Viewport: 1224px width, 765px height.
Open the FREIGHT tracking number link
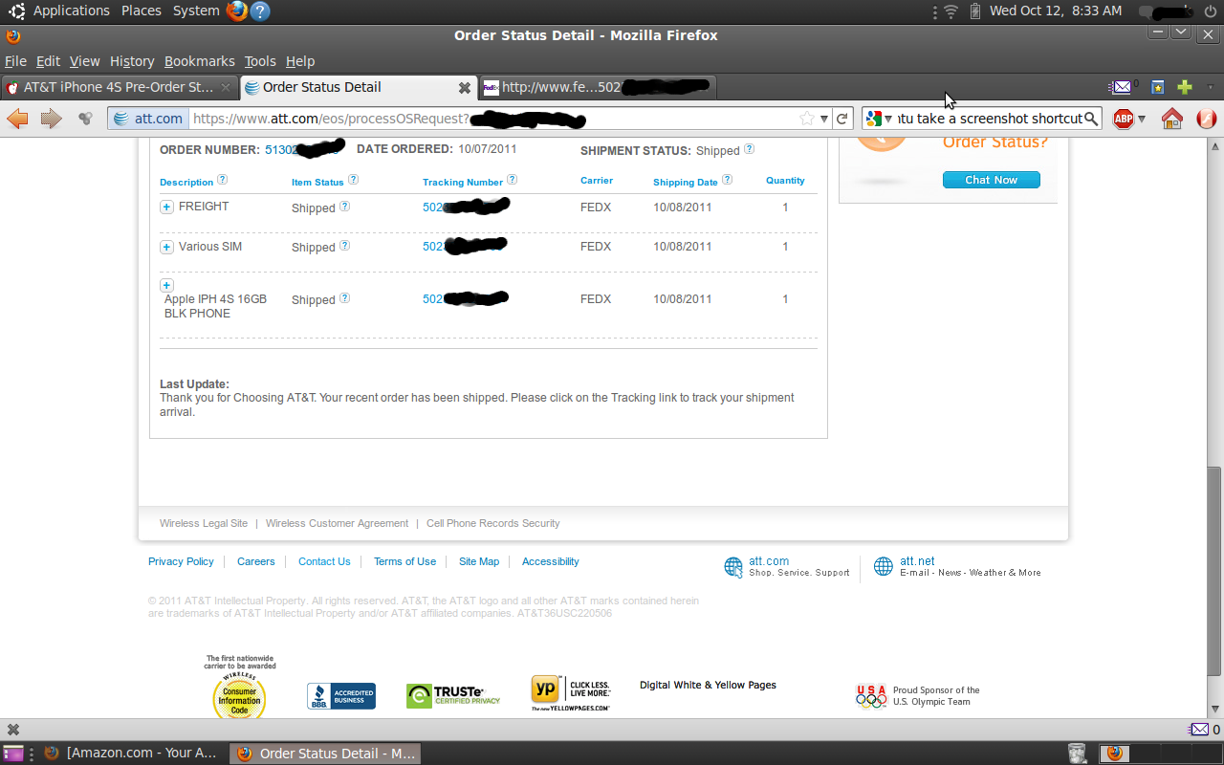(x=466, y=207)
